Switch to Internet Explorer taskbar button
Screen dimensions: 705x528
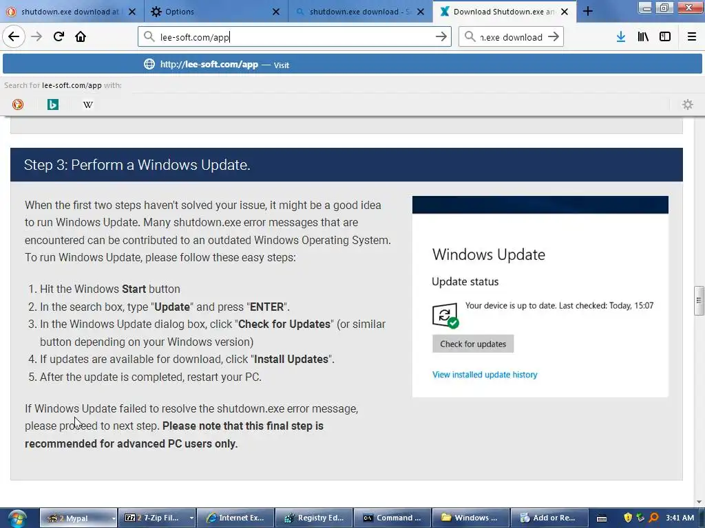pyautogui.click(x=235, y=518)
